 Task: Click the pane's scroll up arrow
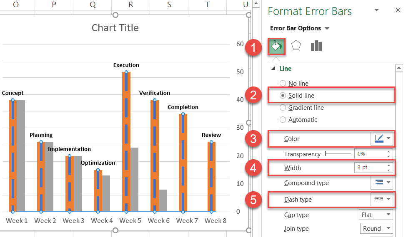(x=399, y=68)
